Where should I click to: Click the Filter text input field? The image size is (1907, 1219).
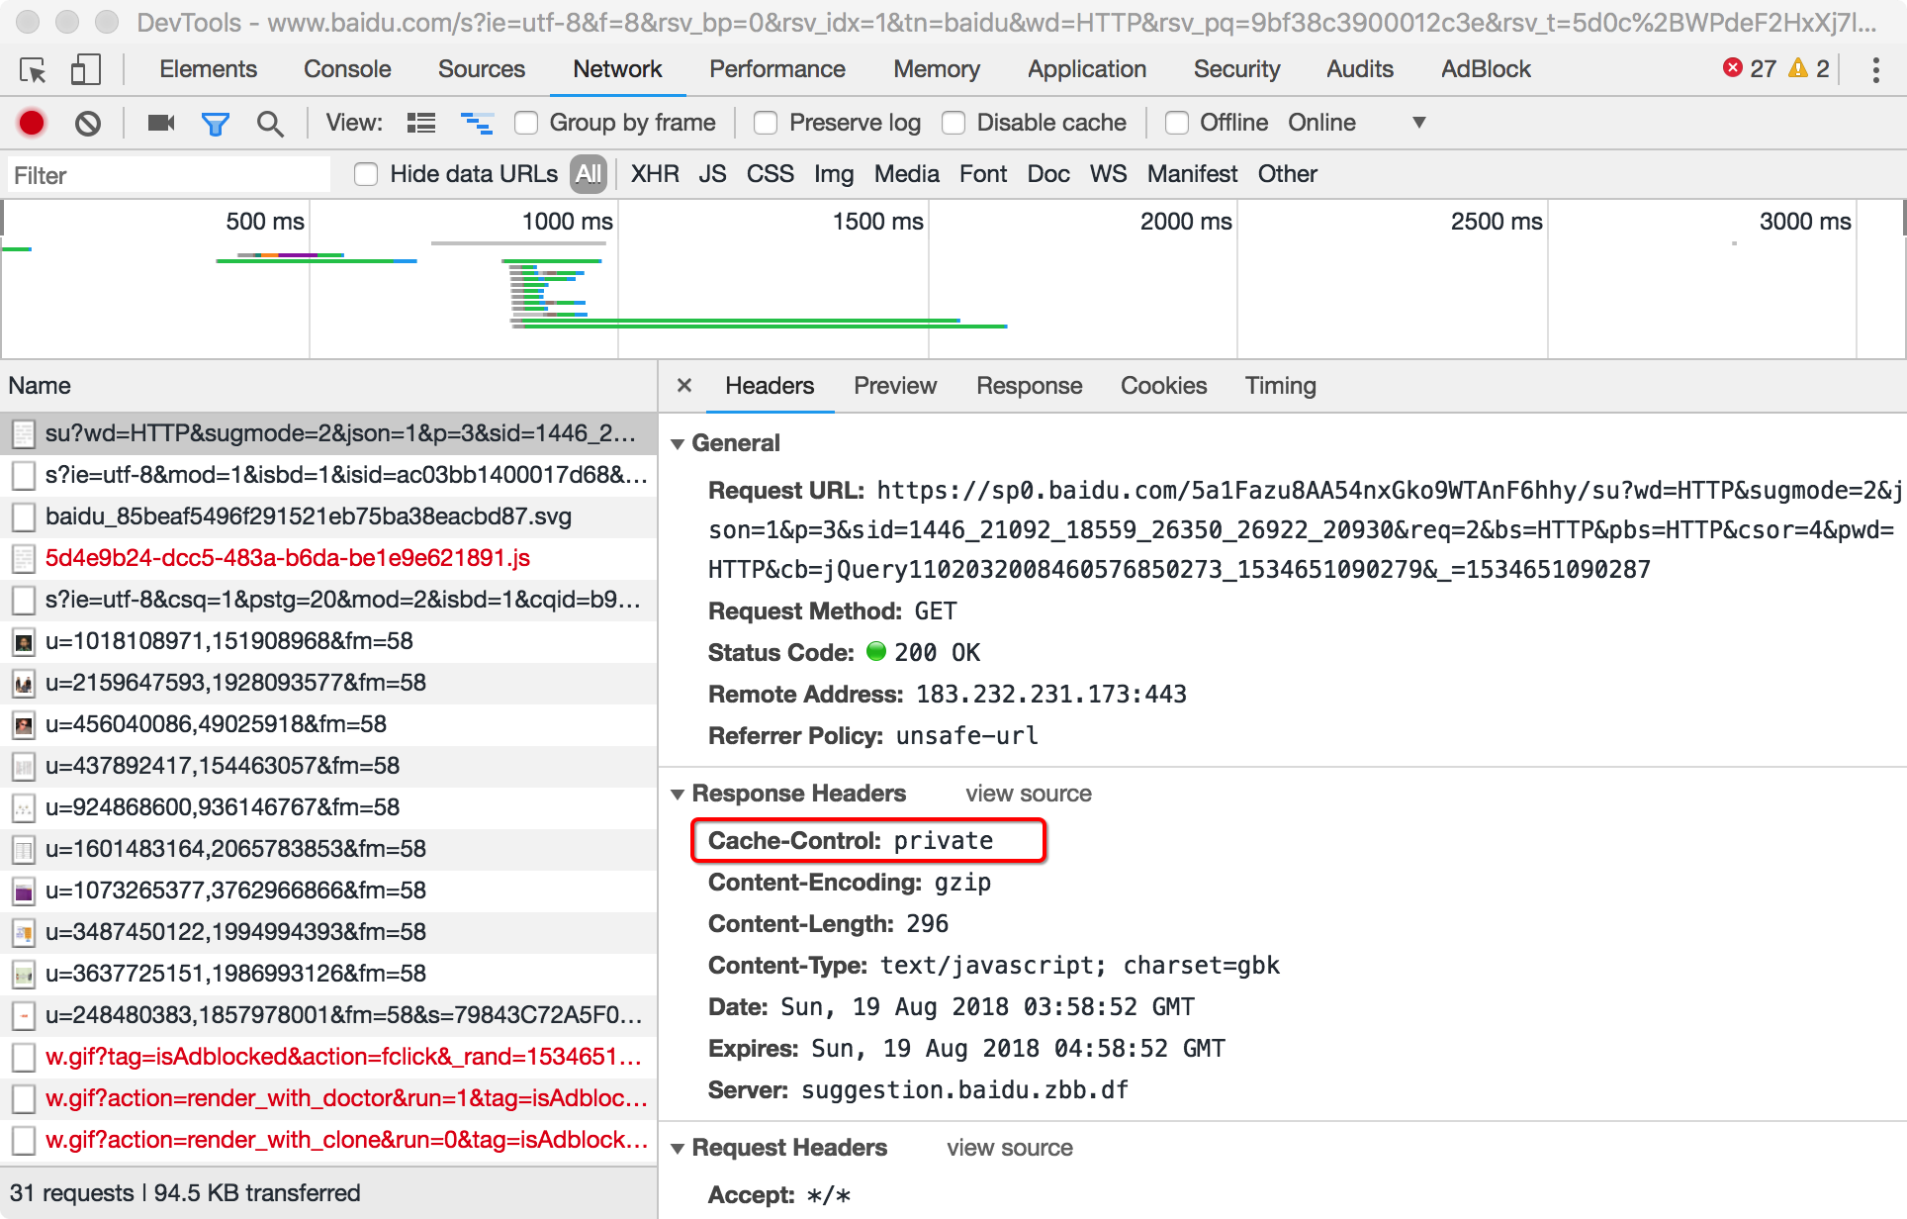(168, 175)
